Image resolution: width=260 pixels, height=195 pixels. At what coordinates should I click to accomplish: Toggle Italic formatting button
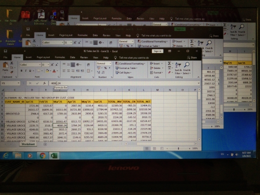pos(26,70)
